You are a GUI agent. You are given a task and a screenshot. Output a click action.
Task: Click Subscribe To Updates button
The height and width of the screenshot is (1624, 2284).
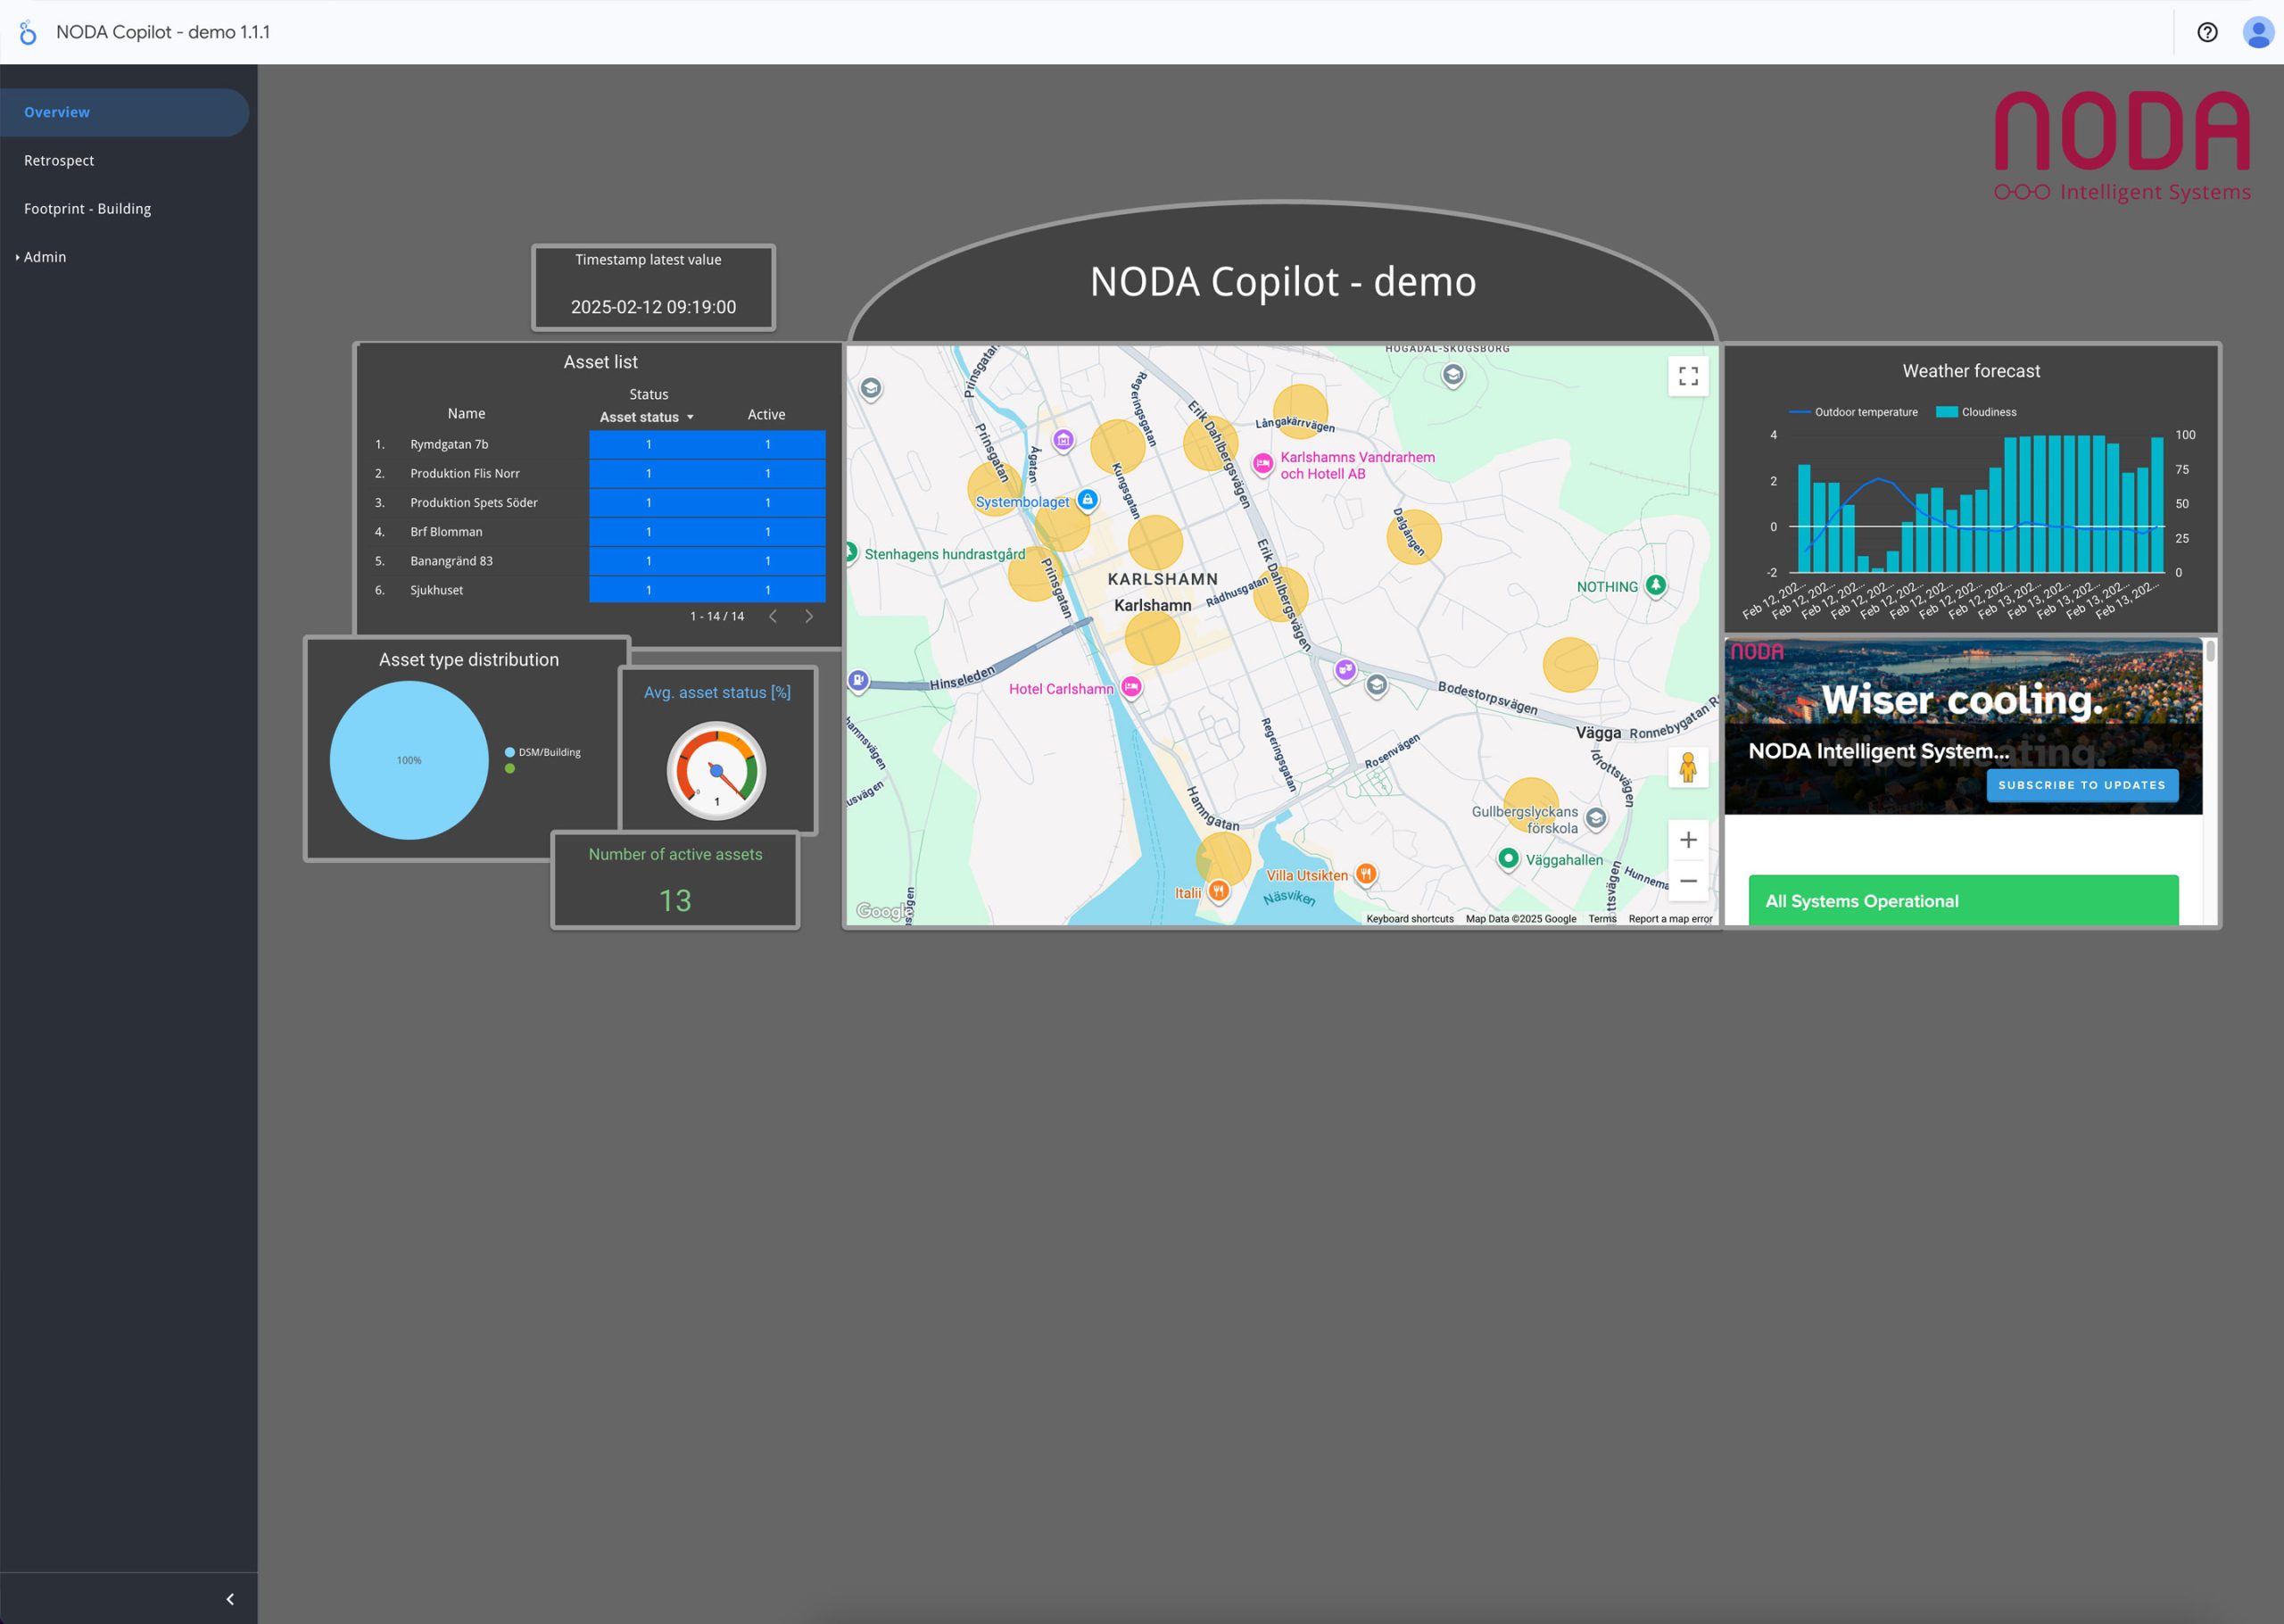[x=2081, y=785]
